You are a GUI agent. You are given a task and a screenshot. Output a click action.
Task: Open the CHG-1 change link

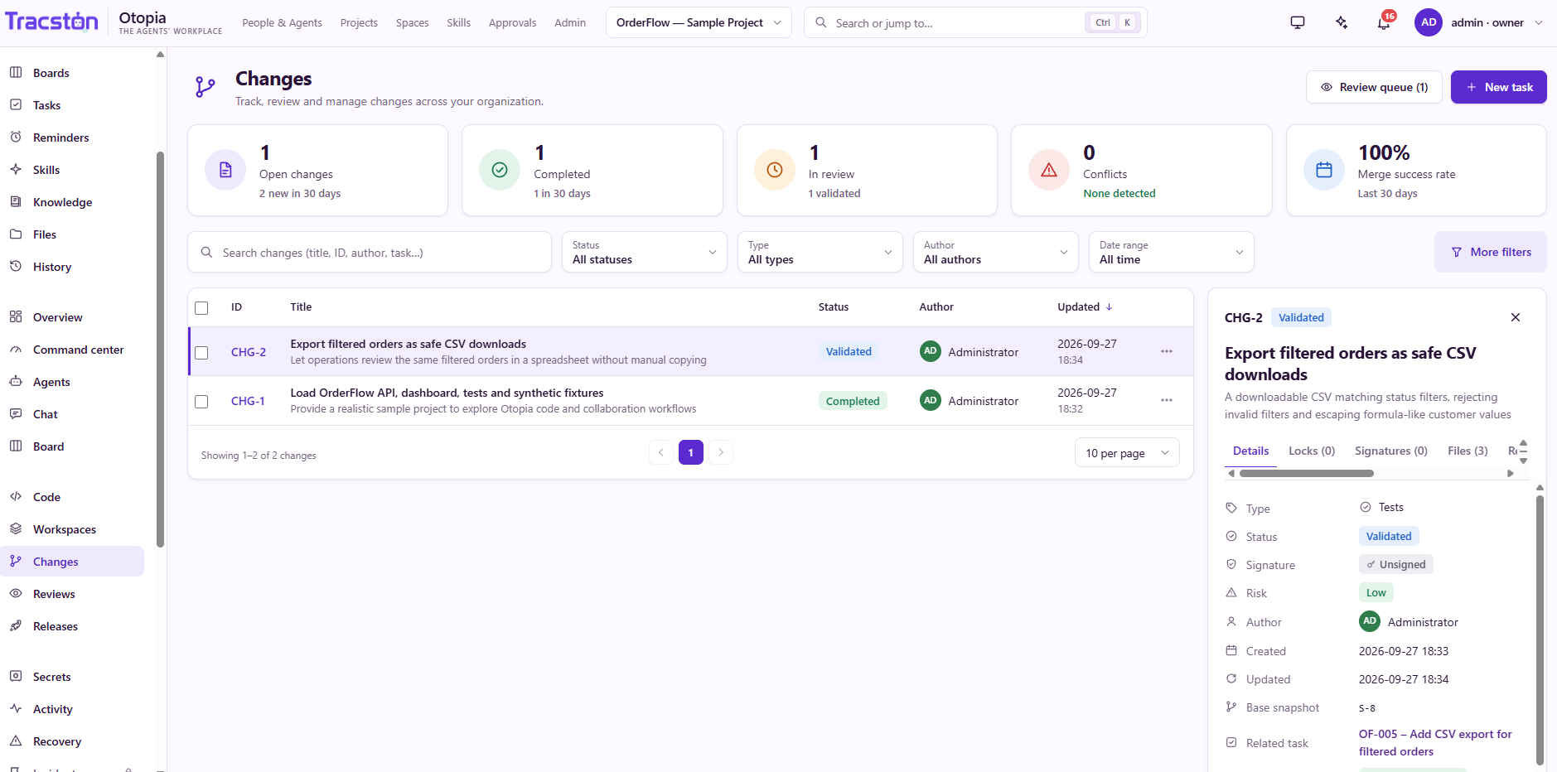pos(248,401)
